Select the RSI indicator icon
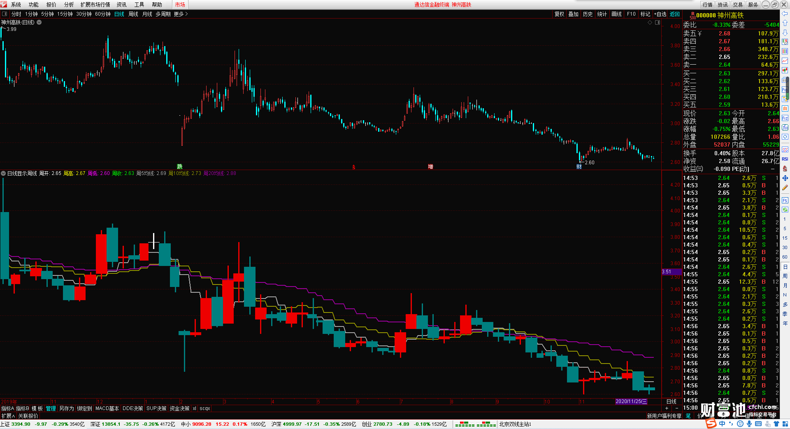This screenshot has width=790, height=429. point(785,159)
